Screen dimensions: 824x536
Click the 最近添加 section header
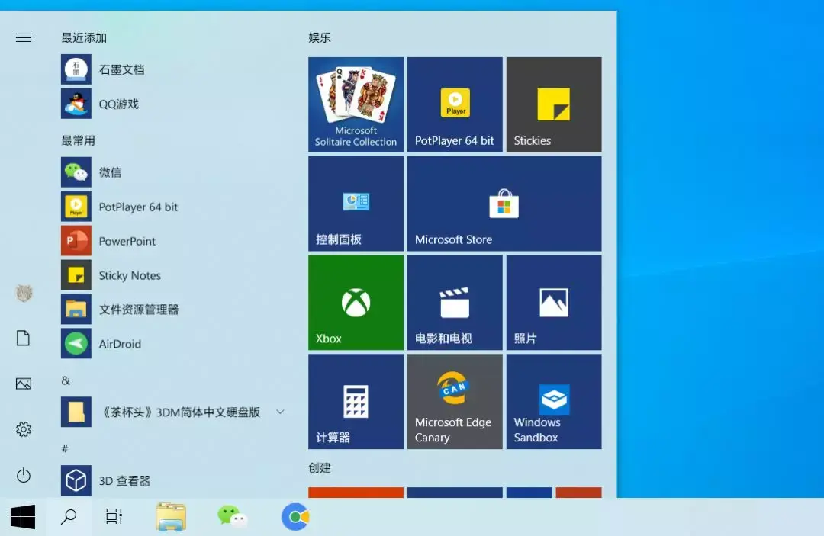(84, 38)
